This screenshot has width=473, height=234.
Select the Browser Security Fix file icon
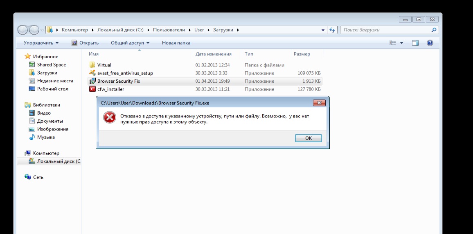pos(92,81)
